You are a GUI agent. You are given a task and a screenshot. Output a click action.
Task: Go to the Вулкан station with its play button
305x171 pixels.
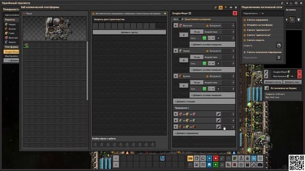click(x=176, y=76)
